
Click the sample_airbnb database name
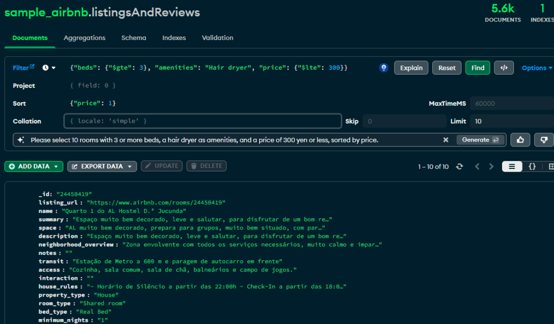47,12
